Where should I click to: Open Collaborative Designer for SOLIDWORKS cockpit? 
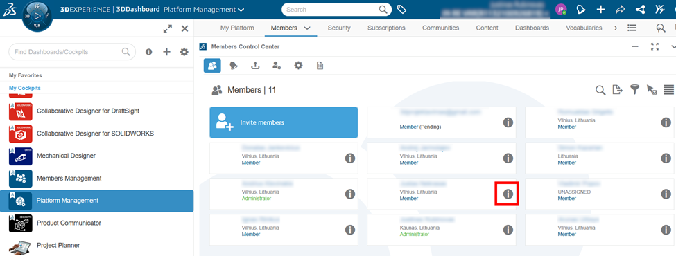tap(96, 134)
